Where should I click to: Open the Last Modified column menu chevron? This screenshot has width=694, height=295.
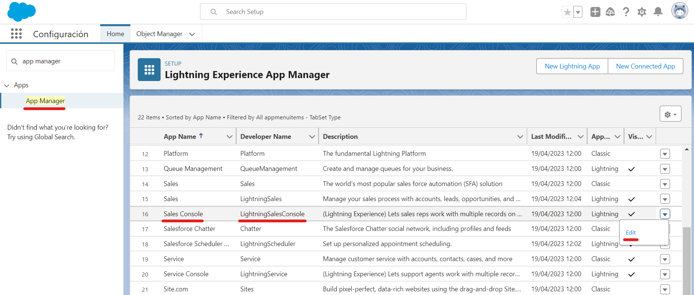pos(581,137)
